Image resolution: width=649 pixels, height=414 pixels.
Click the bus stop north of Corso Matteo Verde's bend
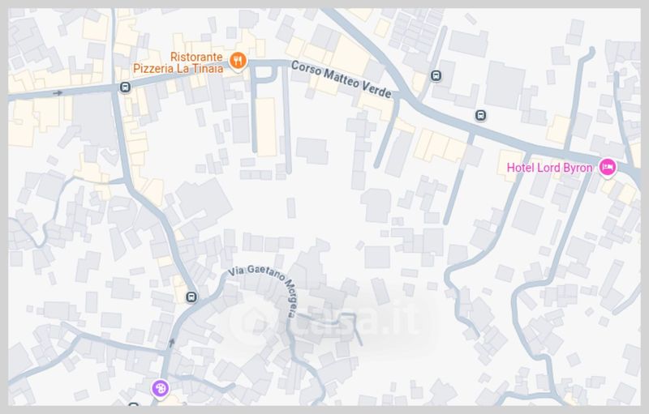point(436,75)
